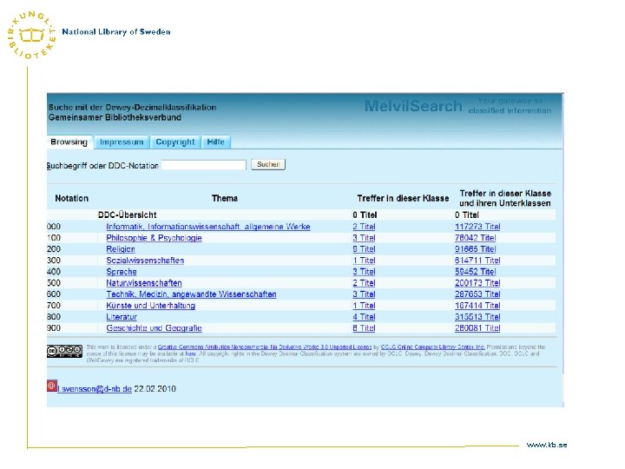Screen dimensions: 625x469
Task: Open the 117273 Titel link
Action: [477, 227]
